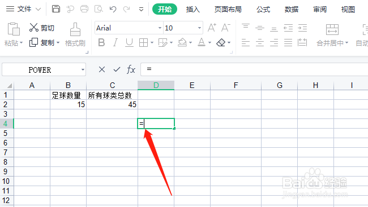This screenshot has width=368, height=207.
Task: Open the 文件 hamburger menu
Action: coord(23,9)
